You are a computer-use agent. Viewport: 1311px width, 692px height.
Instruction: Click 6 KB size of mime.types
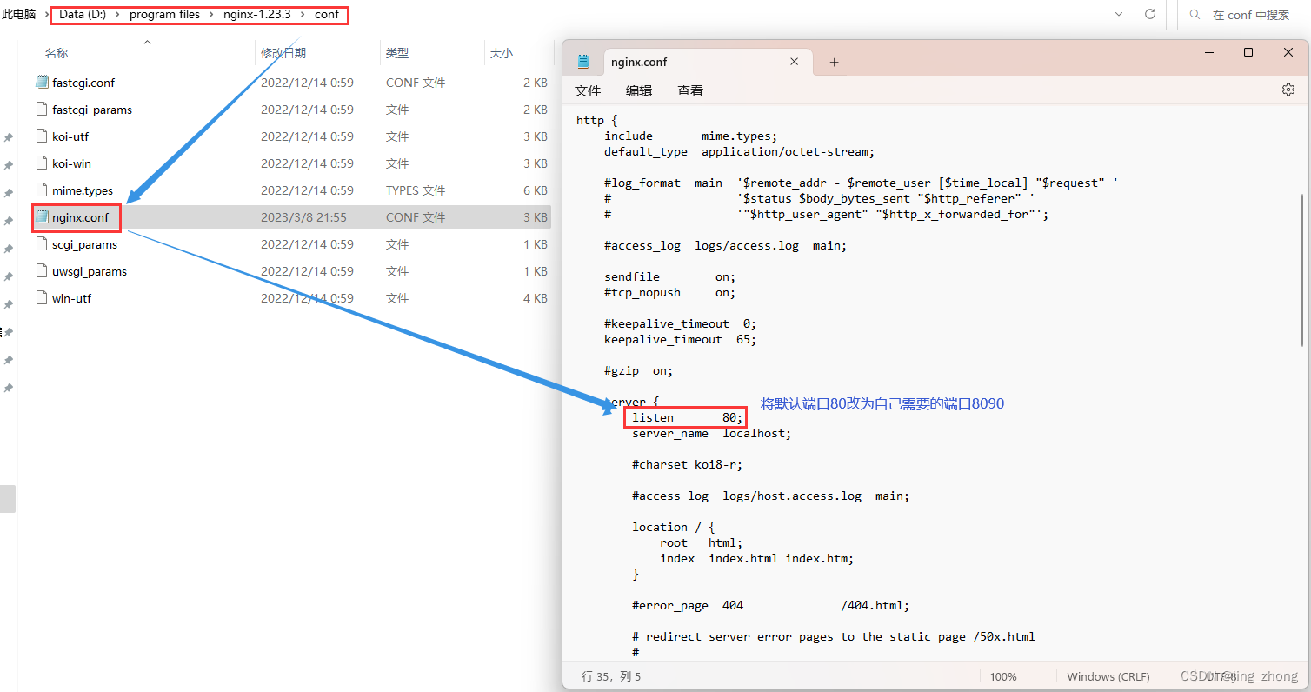point(536,190)
